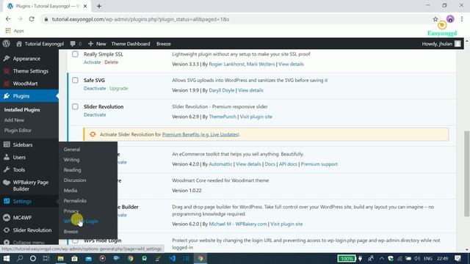
Task: Open Tutorial Easyongpl site home link
Action: 40,44
